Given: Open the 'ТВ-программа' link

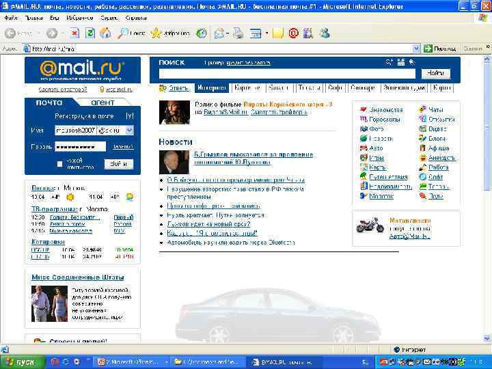Looking at the screenshot, I should click(x=54, y=209).
